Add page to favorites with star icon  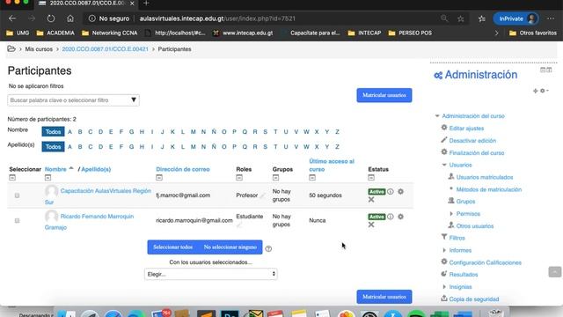pos(461,18)
